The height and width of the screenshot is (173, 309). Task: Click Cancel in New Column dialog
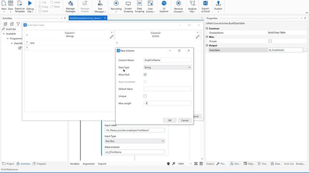[x=185, y=120]
